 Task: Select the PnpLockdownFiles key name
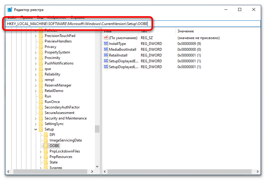(65, 151)
